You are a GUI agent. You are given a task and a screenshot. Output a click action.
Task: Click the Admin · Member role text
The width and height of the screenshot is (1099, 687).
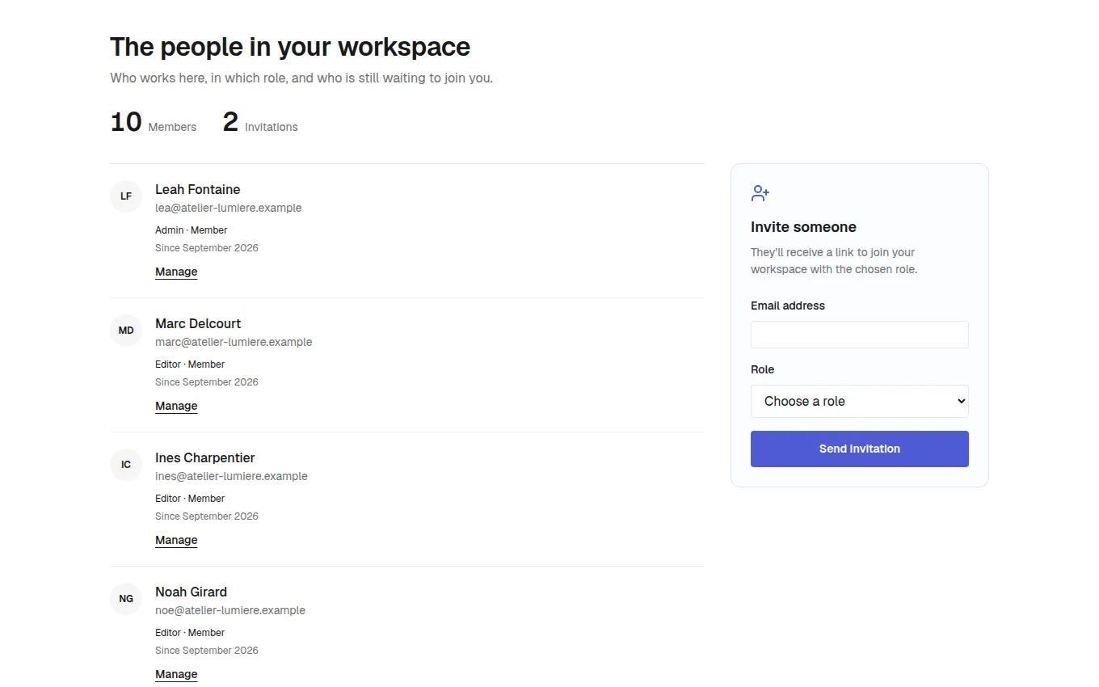pyautogui.click(x=192, y=230)
